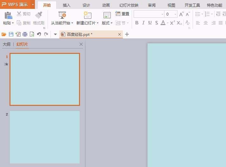This screenshot has height=167, width=226.
Task: Align text center
Action: [206, 23]
